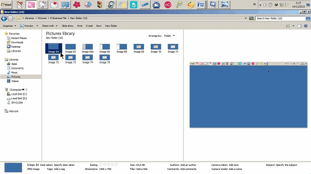Screen dimensions: 311x174
Task: Click Pictures in the address breadcrumb
Action: click(42, 18)
